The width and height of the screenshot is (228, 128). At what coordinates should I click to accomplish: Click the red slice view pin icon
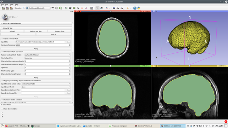75,11
